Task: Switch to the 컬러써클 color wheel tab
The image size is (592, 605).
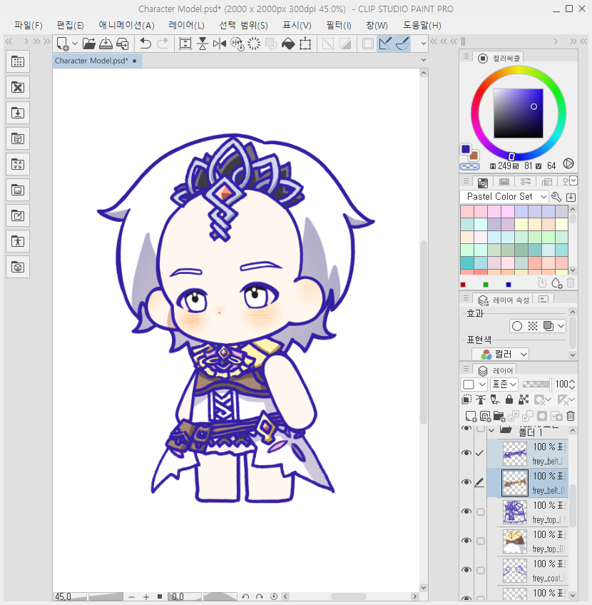Action: point(499,59)
